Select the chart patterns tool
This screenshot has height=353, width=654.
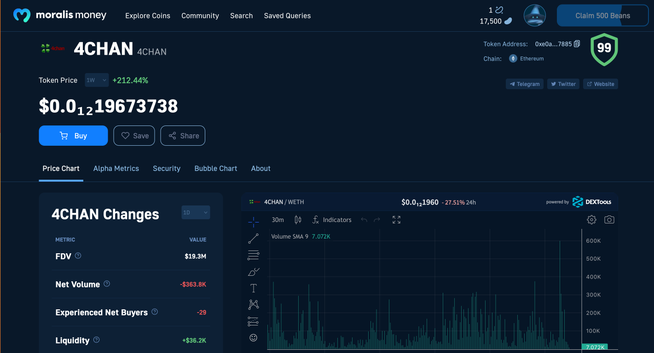[254, 304]
